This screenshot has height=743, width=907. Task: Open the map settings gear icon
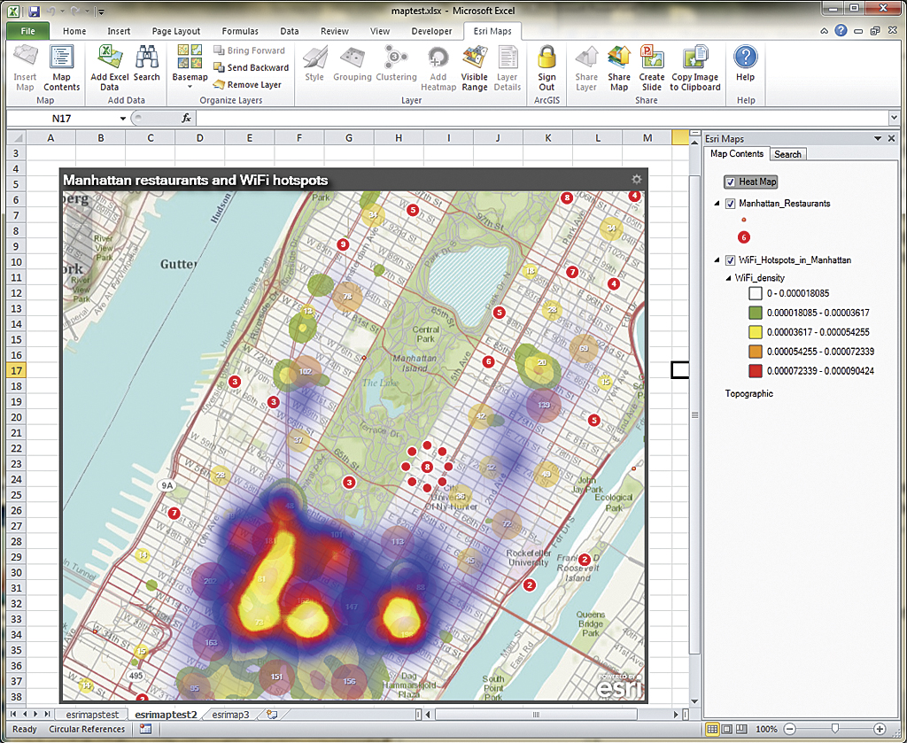click(x=636, y=179)
